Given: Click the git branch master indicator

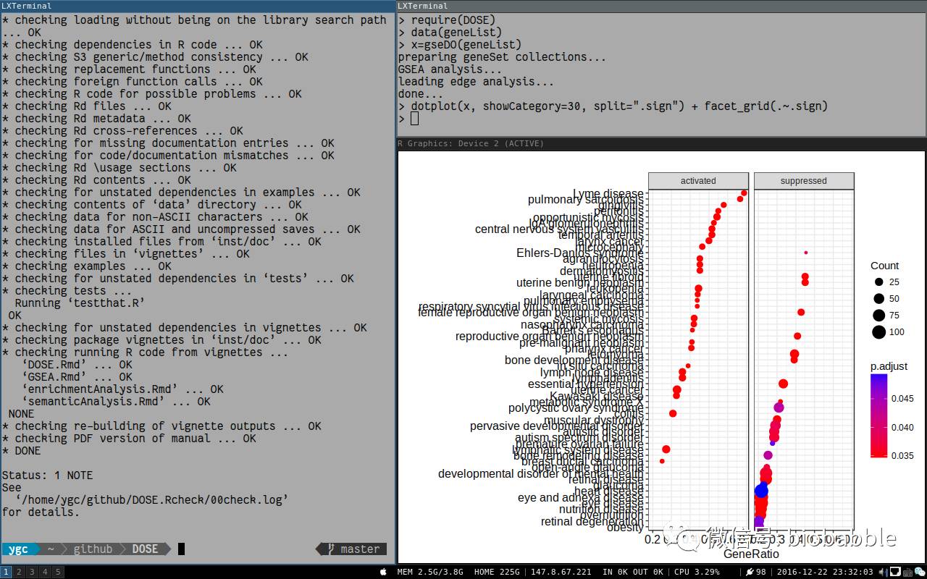Looking at the screenshot, I should click(x=352, y=549).
